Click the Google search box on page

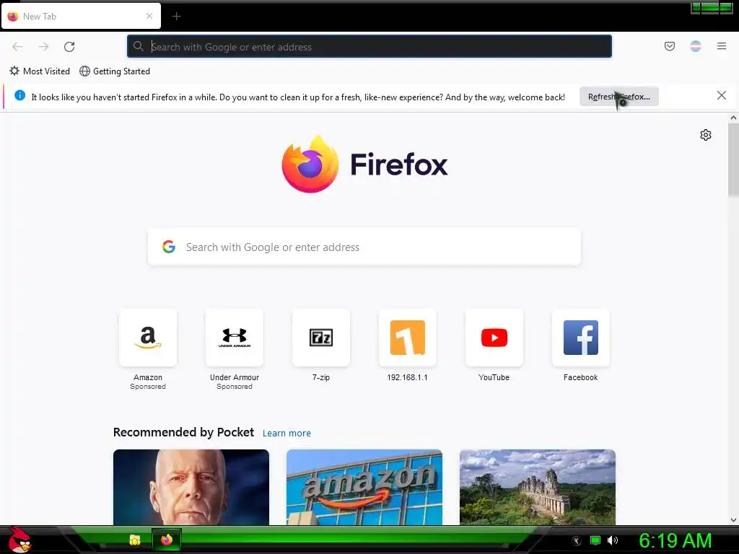click(x=364, y=247)
